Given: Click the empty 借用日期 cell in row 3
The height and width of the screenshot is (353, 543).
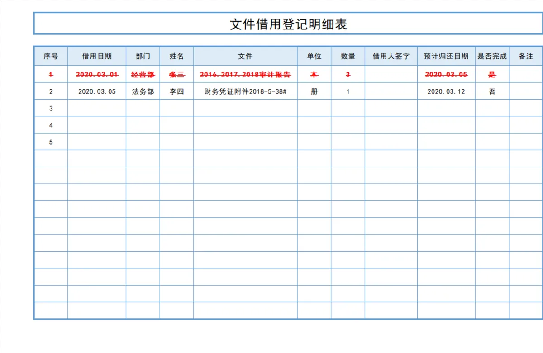Looking at the screenshot, I should 97,108.
